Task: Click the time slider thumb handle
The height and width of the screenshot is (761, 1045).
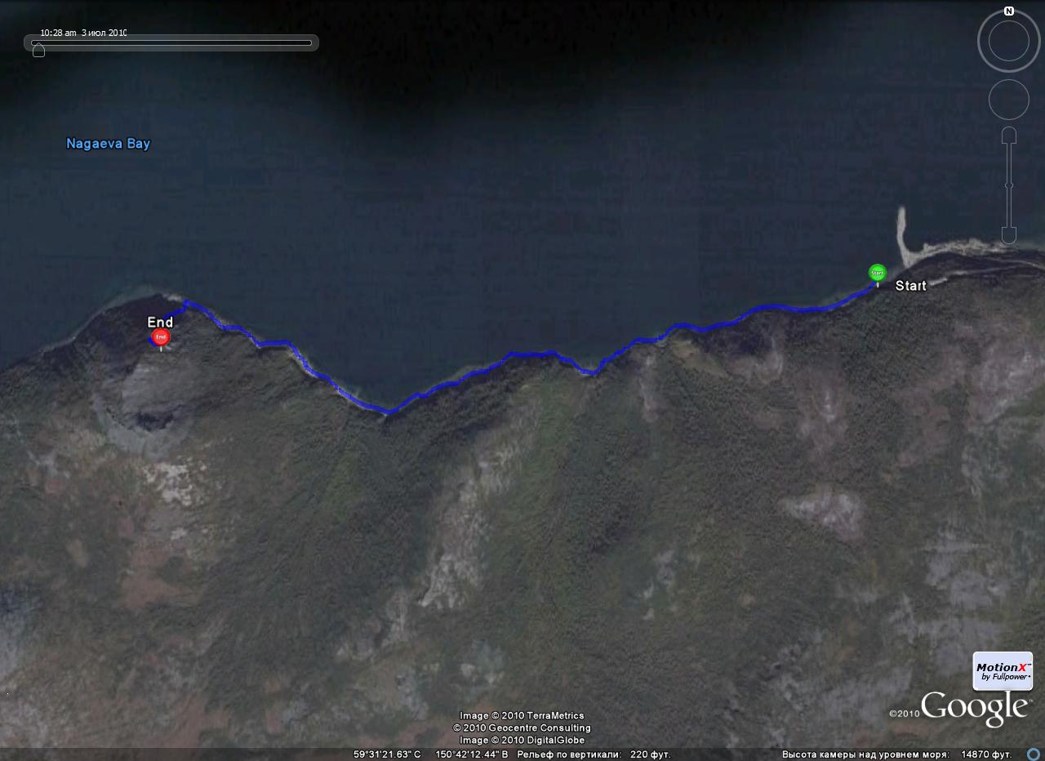Action: point(38,51)
